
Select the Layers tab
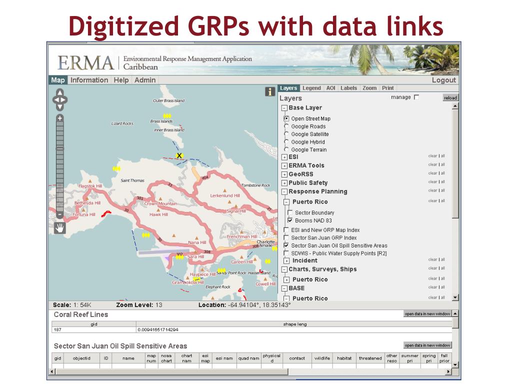point(288,88)
